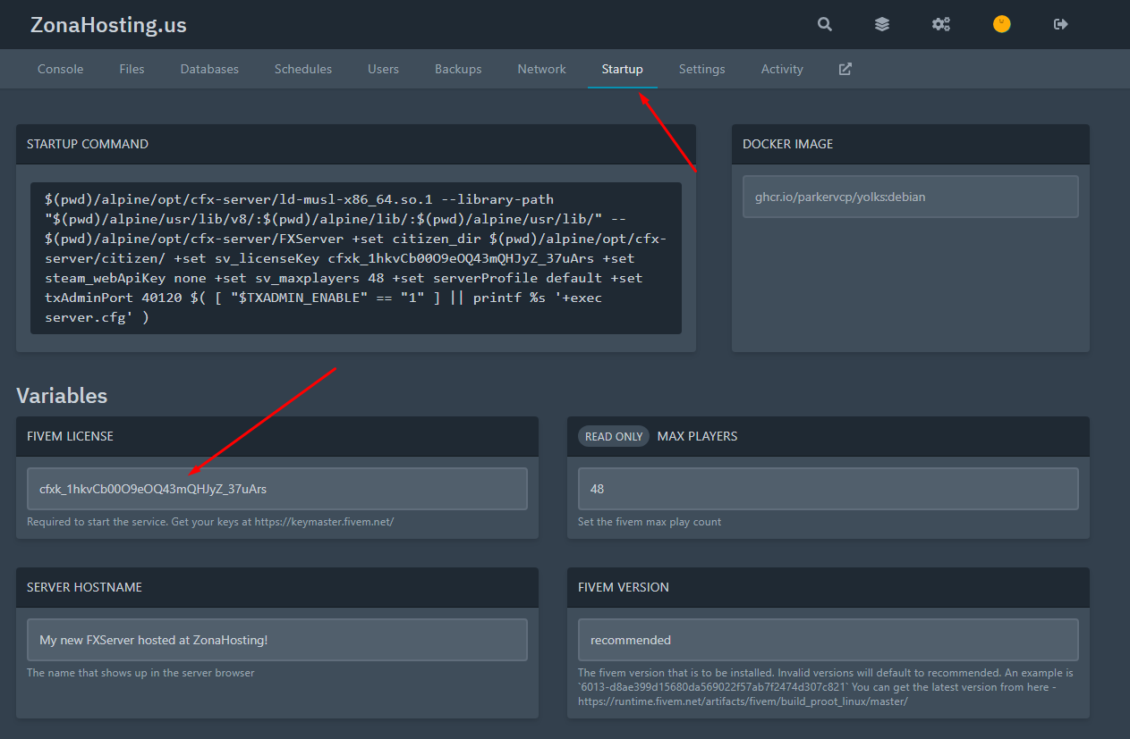Open the Schedules tab

click(303, 69)
